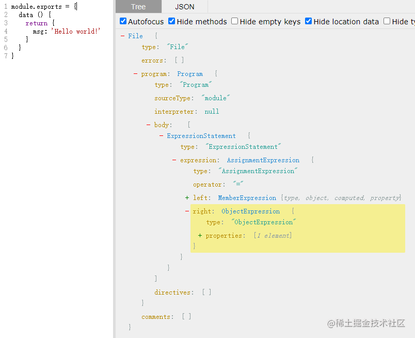Viewport: 415px width, 338px height.
Task: Collapse the right ObjectExpression node
Action: point(187,211)
